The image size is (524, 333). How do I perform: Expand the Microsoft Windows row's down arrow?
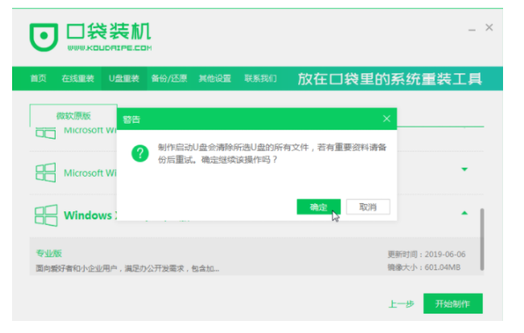(x=464, y=169)
